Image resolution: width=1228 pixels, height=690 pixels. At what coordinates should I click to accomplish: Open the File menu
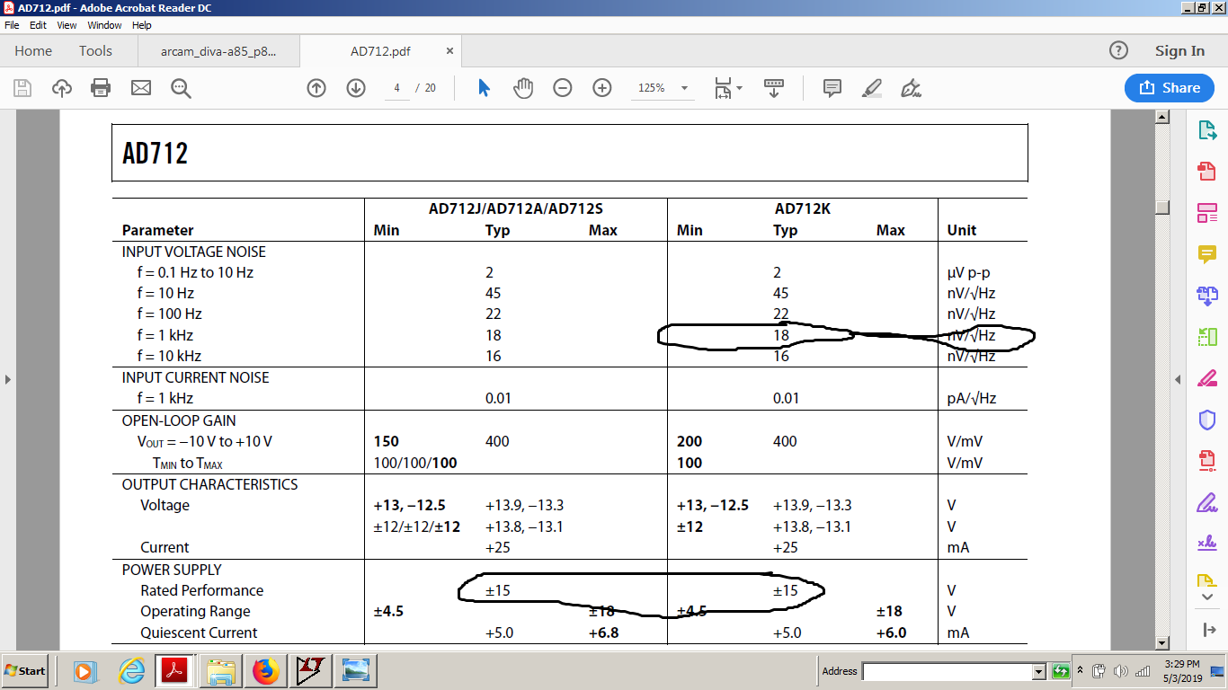pos(12,25)
